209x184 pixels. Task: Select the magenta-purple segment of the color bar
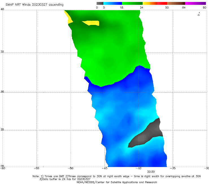(195, 3)
